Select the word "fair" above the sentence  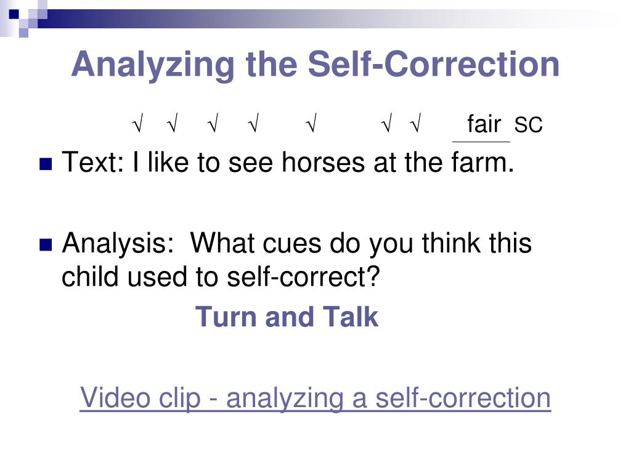[484, 123]
